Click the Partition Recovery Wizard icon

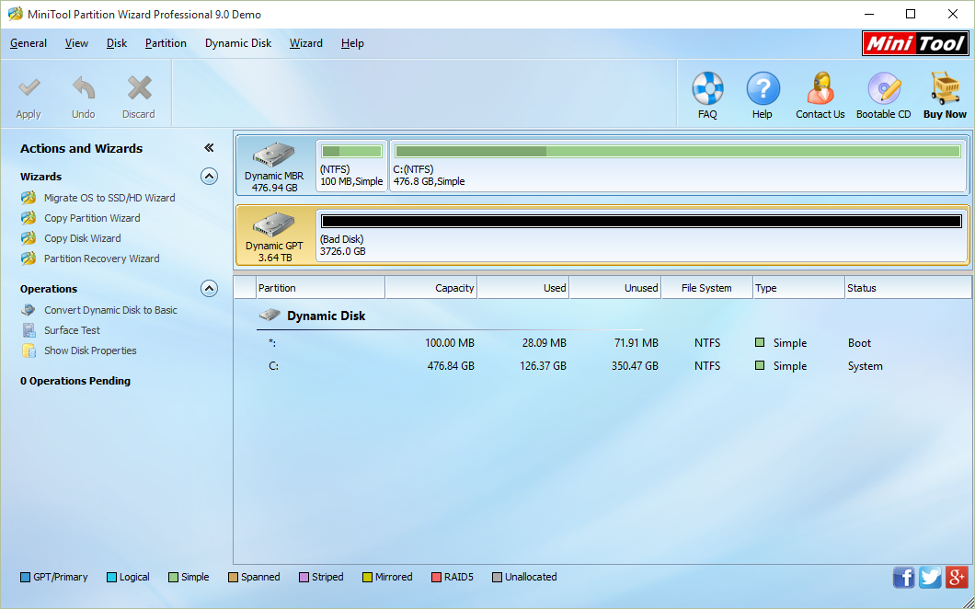point(28,259)
